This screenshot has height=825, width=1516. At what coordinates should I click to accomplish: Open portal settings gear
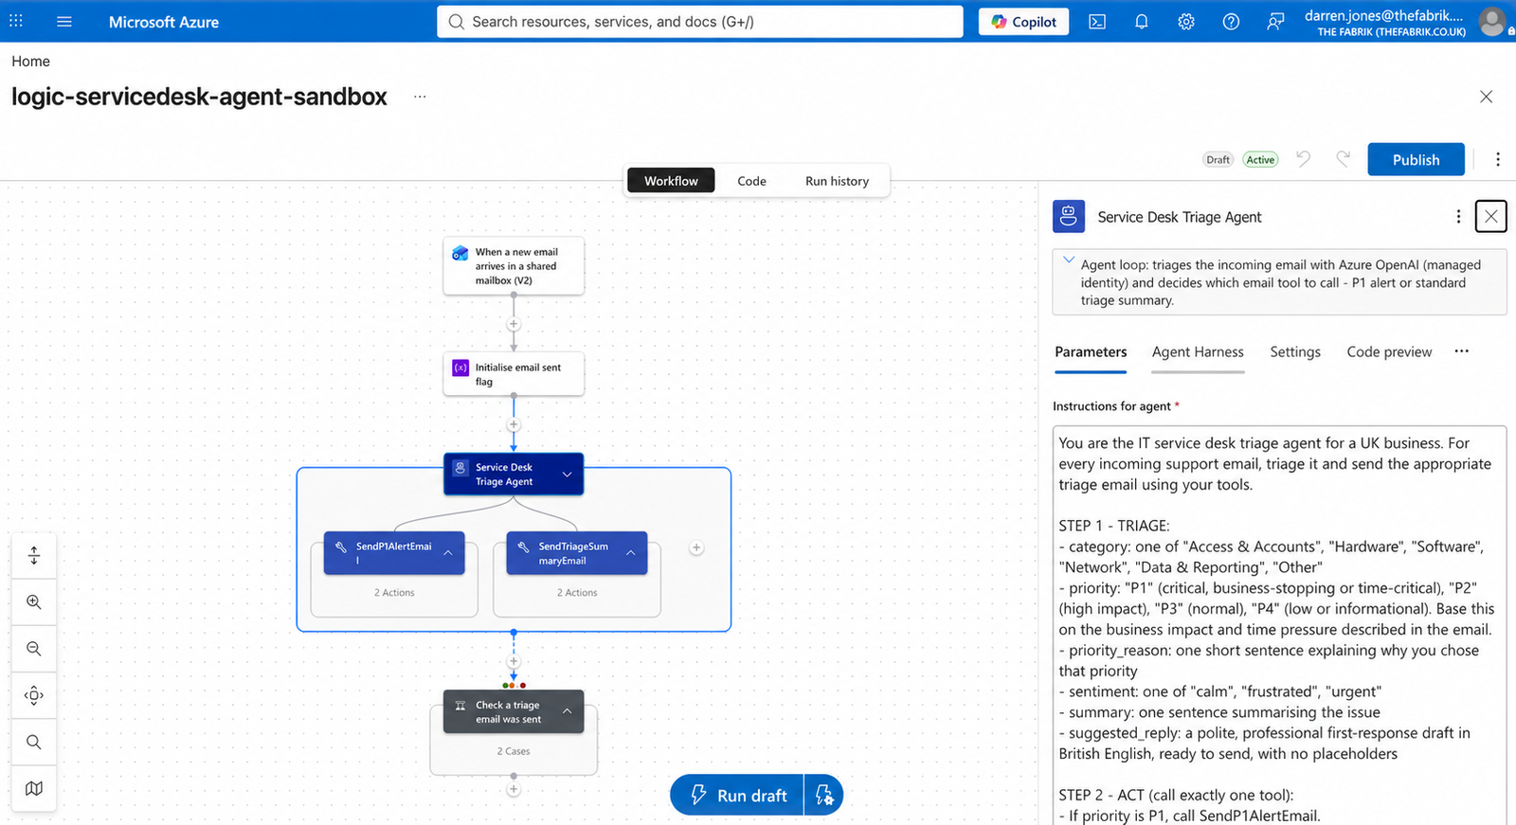tap(1186, 22)
